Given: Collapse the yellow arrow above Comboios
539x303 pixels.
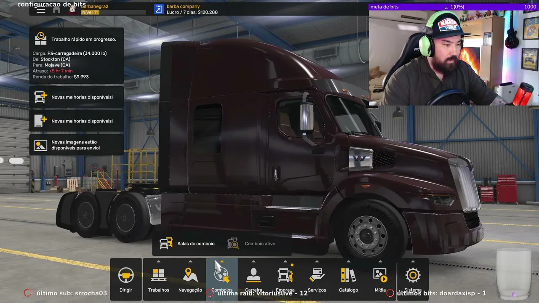Looking at the screenshot, I should point(222,261).
